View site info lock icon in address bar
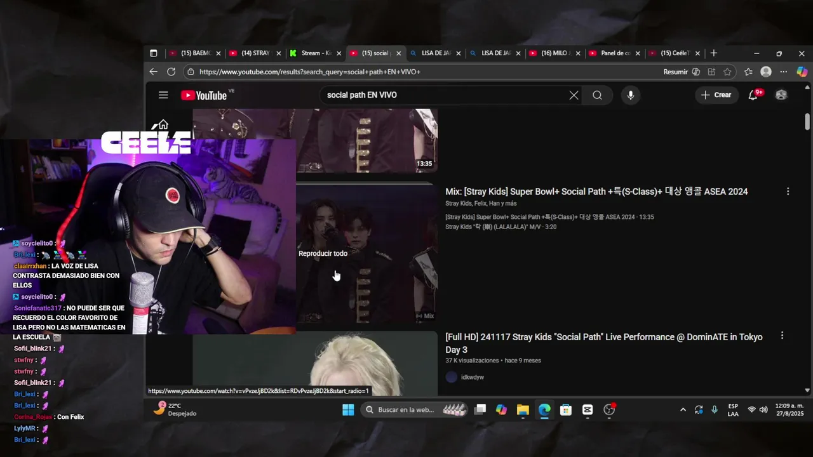The height and width of the screenshot is (457, 813). point(191,72)
